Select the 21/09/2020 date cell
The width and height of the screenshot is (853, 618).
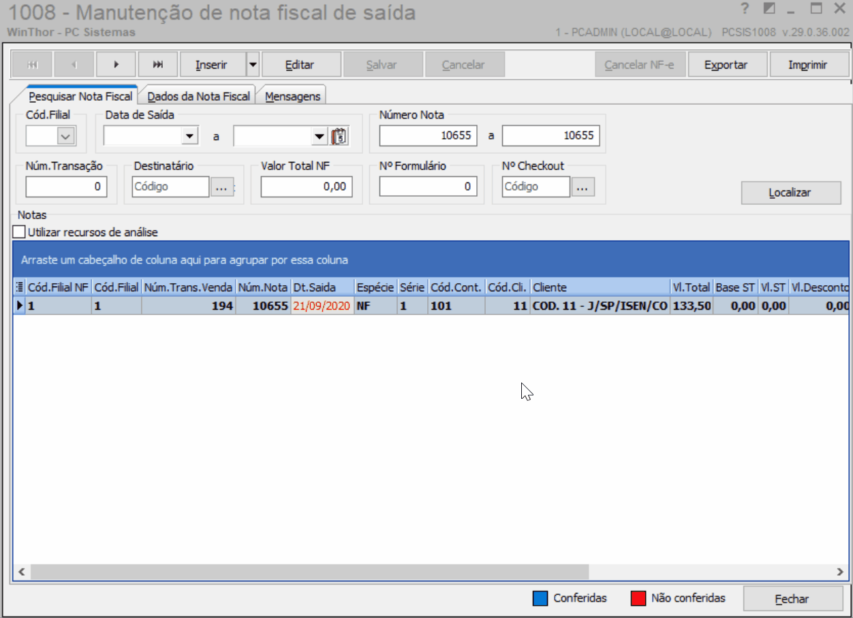pyautogui.click(x=322, y=306)
